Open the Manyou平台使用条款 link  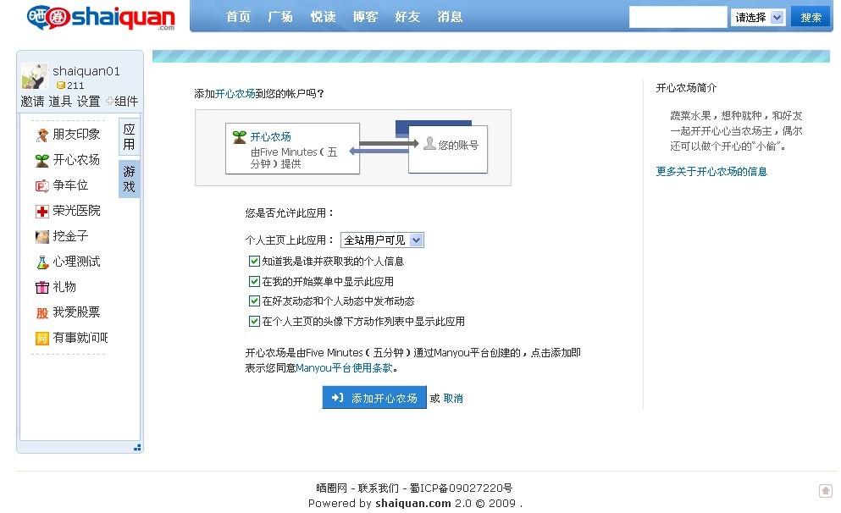(x=344, y=367)
